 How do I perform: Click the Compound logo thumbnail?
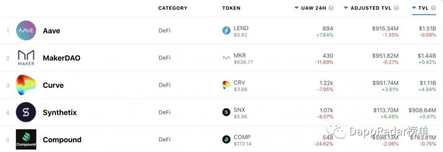(26, 139)
